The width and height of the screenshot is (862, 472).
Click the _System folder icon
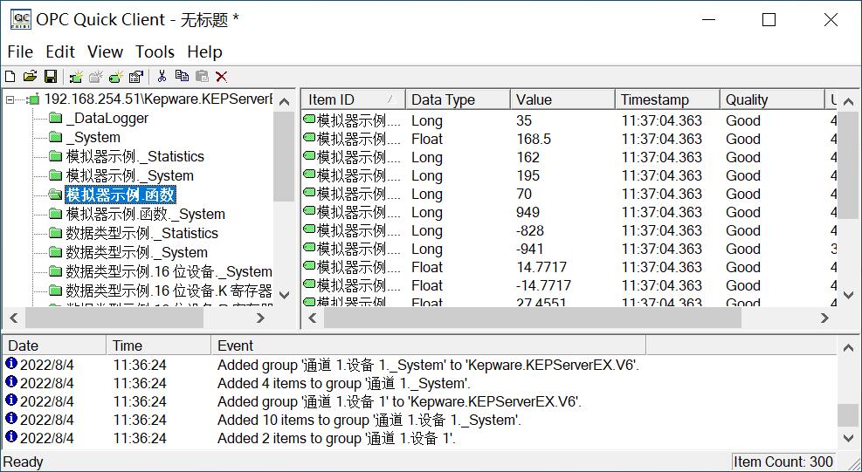tap(55, 137)
